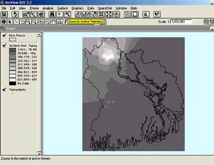Select the Pointer arrow tool
The height and width of the screenshot is (165, 214).
click(x=10, y=22)
